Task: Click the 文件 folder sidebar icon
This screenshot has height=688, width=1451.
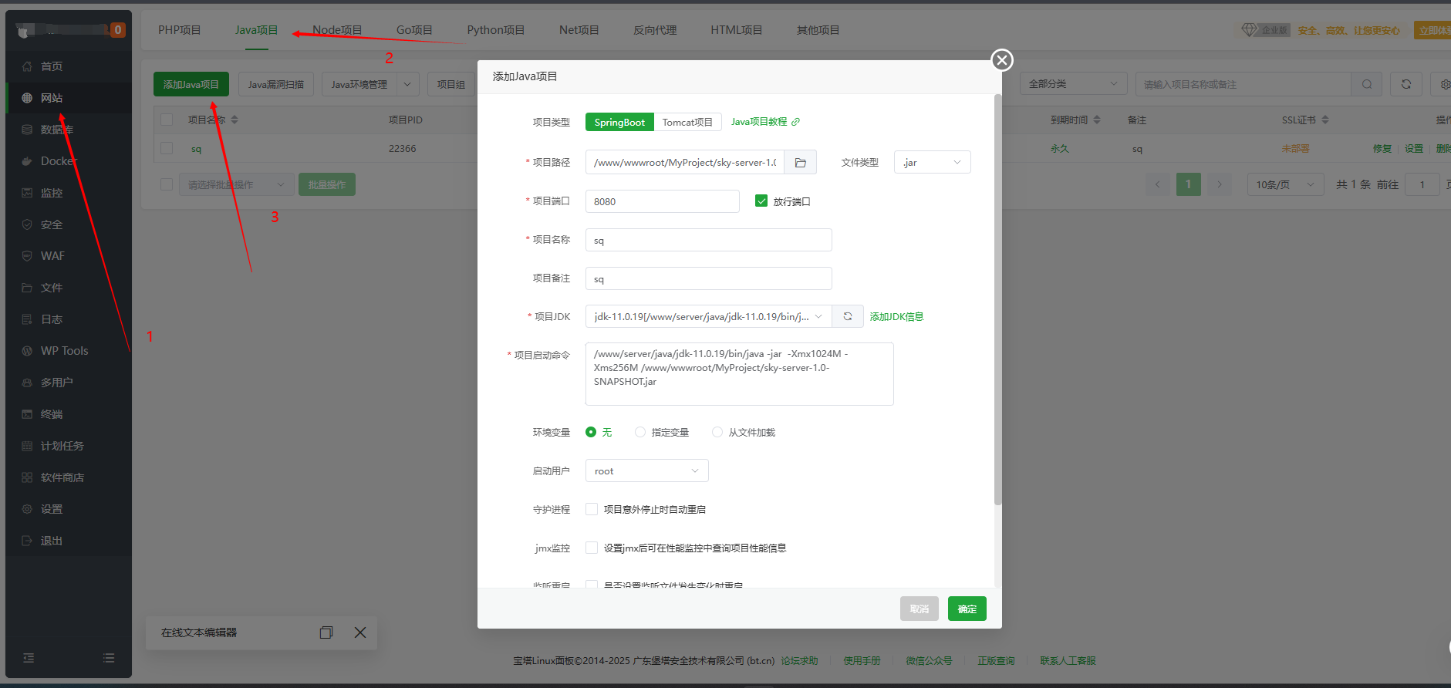Action: [x=27, y=288]
